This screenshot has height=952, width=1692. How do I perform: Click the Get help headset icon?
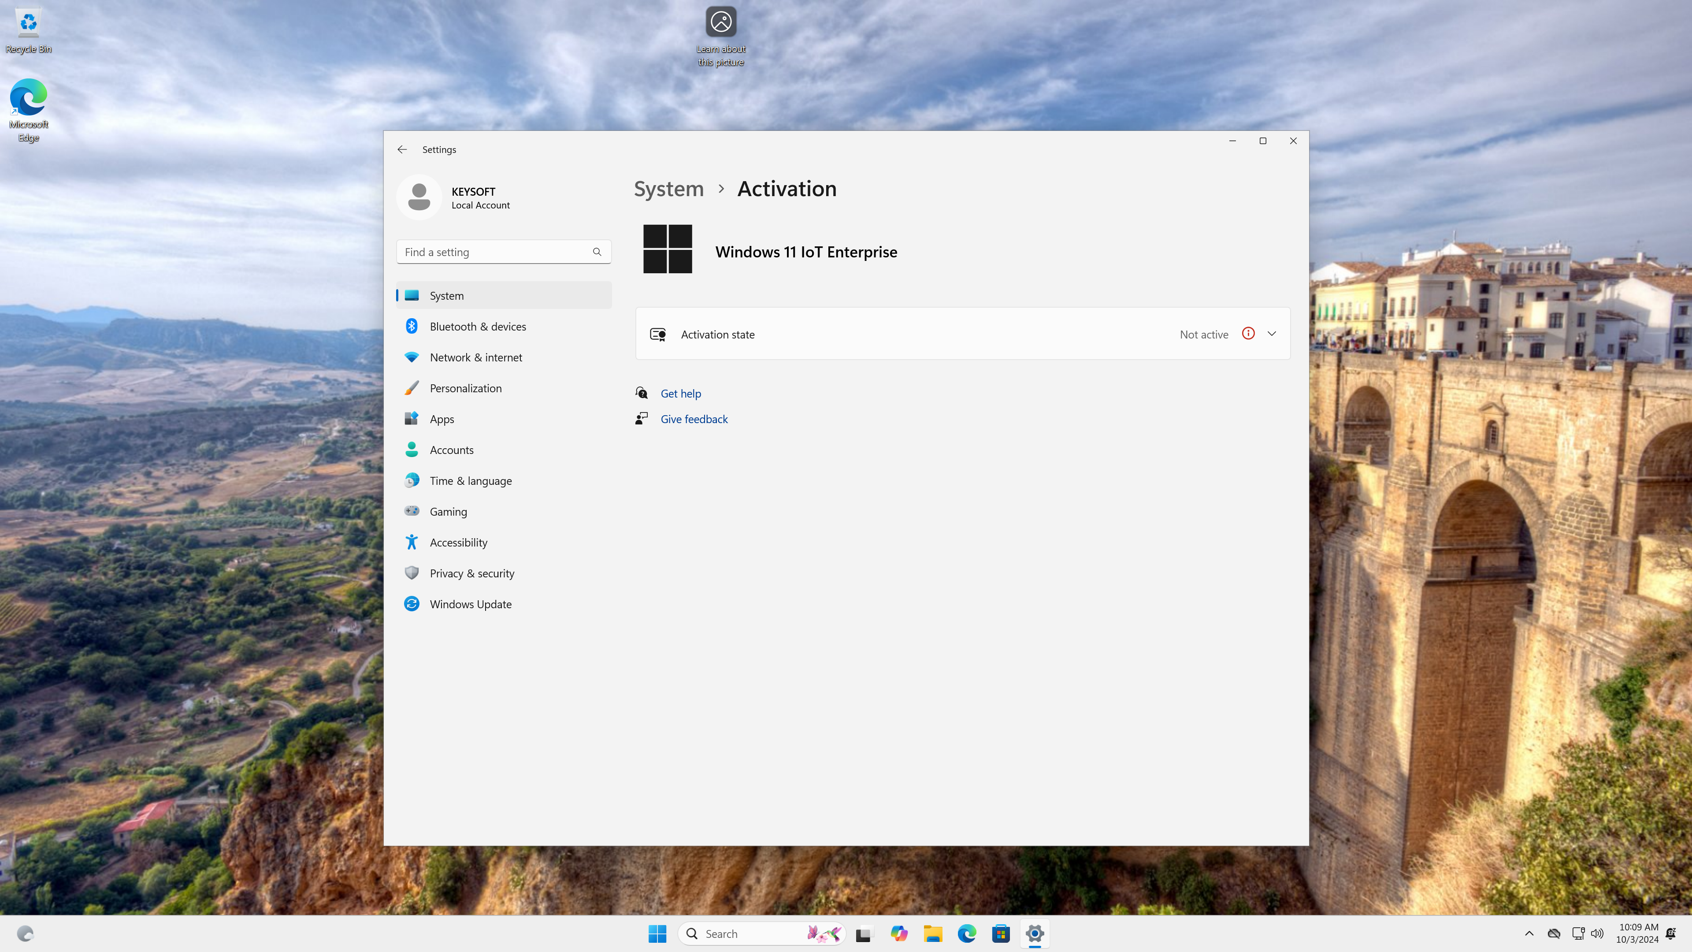pos(642,393)
